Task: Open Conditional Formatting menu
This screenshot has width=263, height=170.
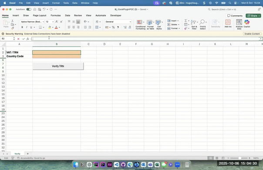Action: pos(140,25)
